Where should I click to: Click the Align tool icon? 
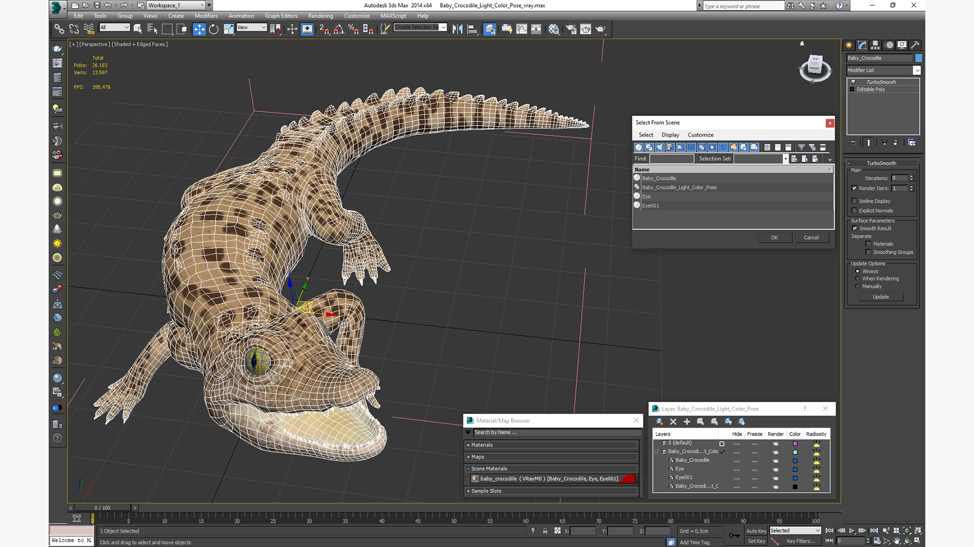[x=472, y=29]
